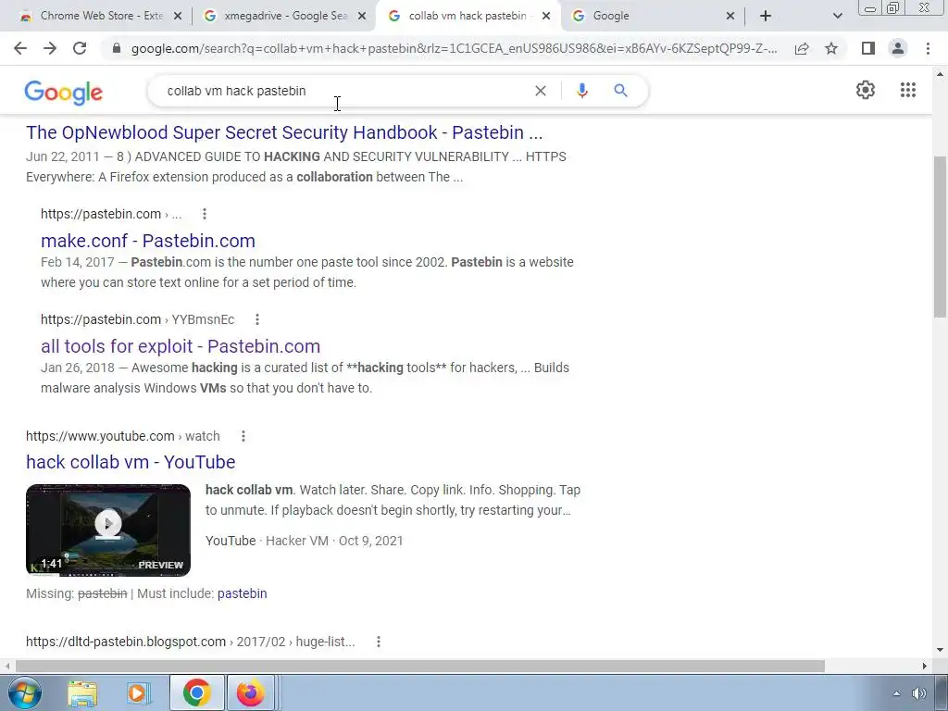The height and width of the screenshot is (711, 948).
Task: Open Chrome three-dot menu
Action: coord(928,48)
